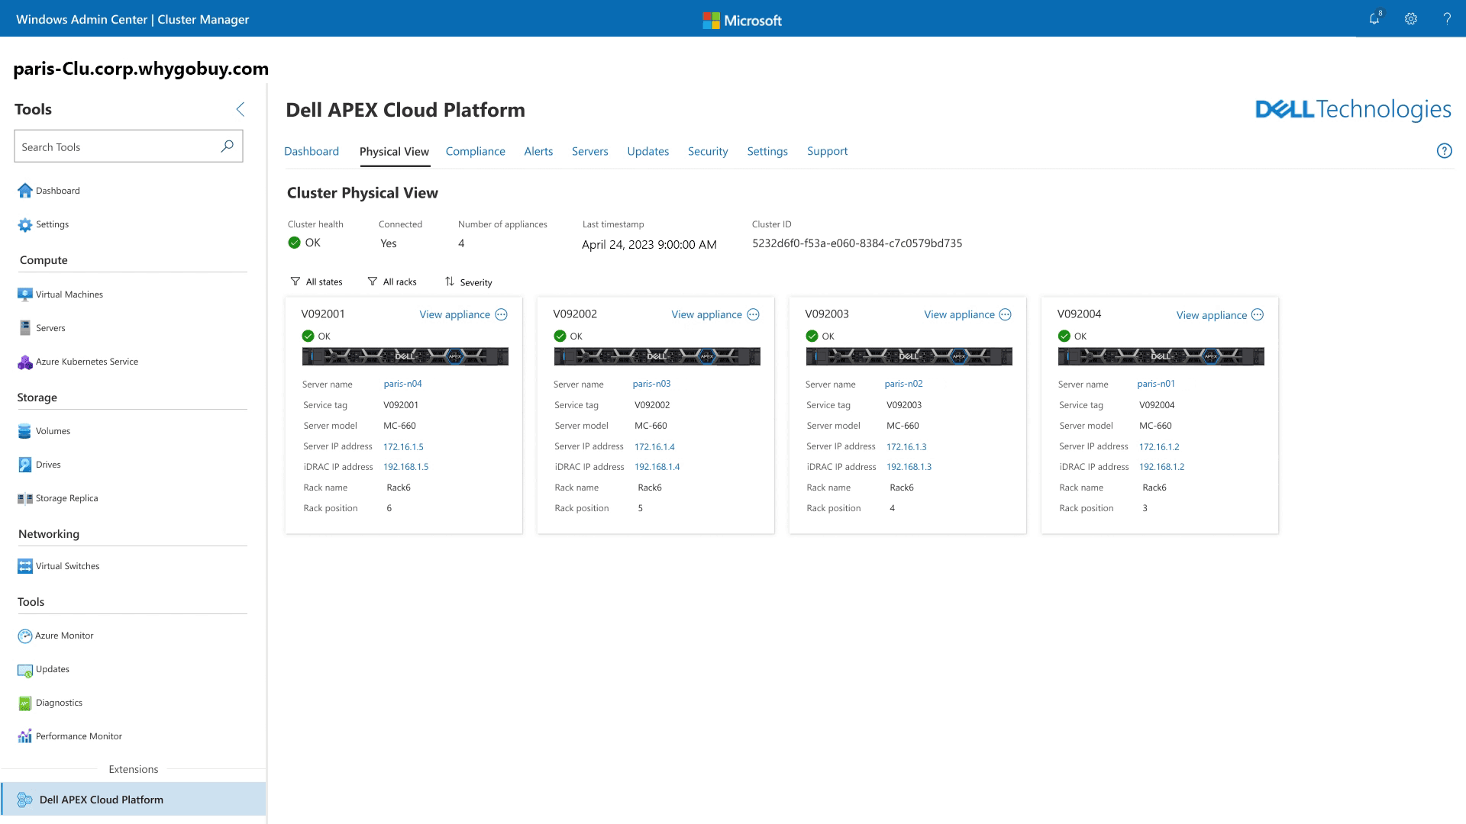Sort appliances by Severity
1466x824 pixels.
[x=469, y=282]
